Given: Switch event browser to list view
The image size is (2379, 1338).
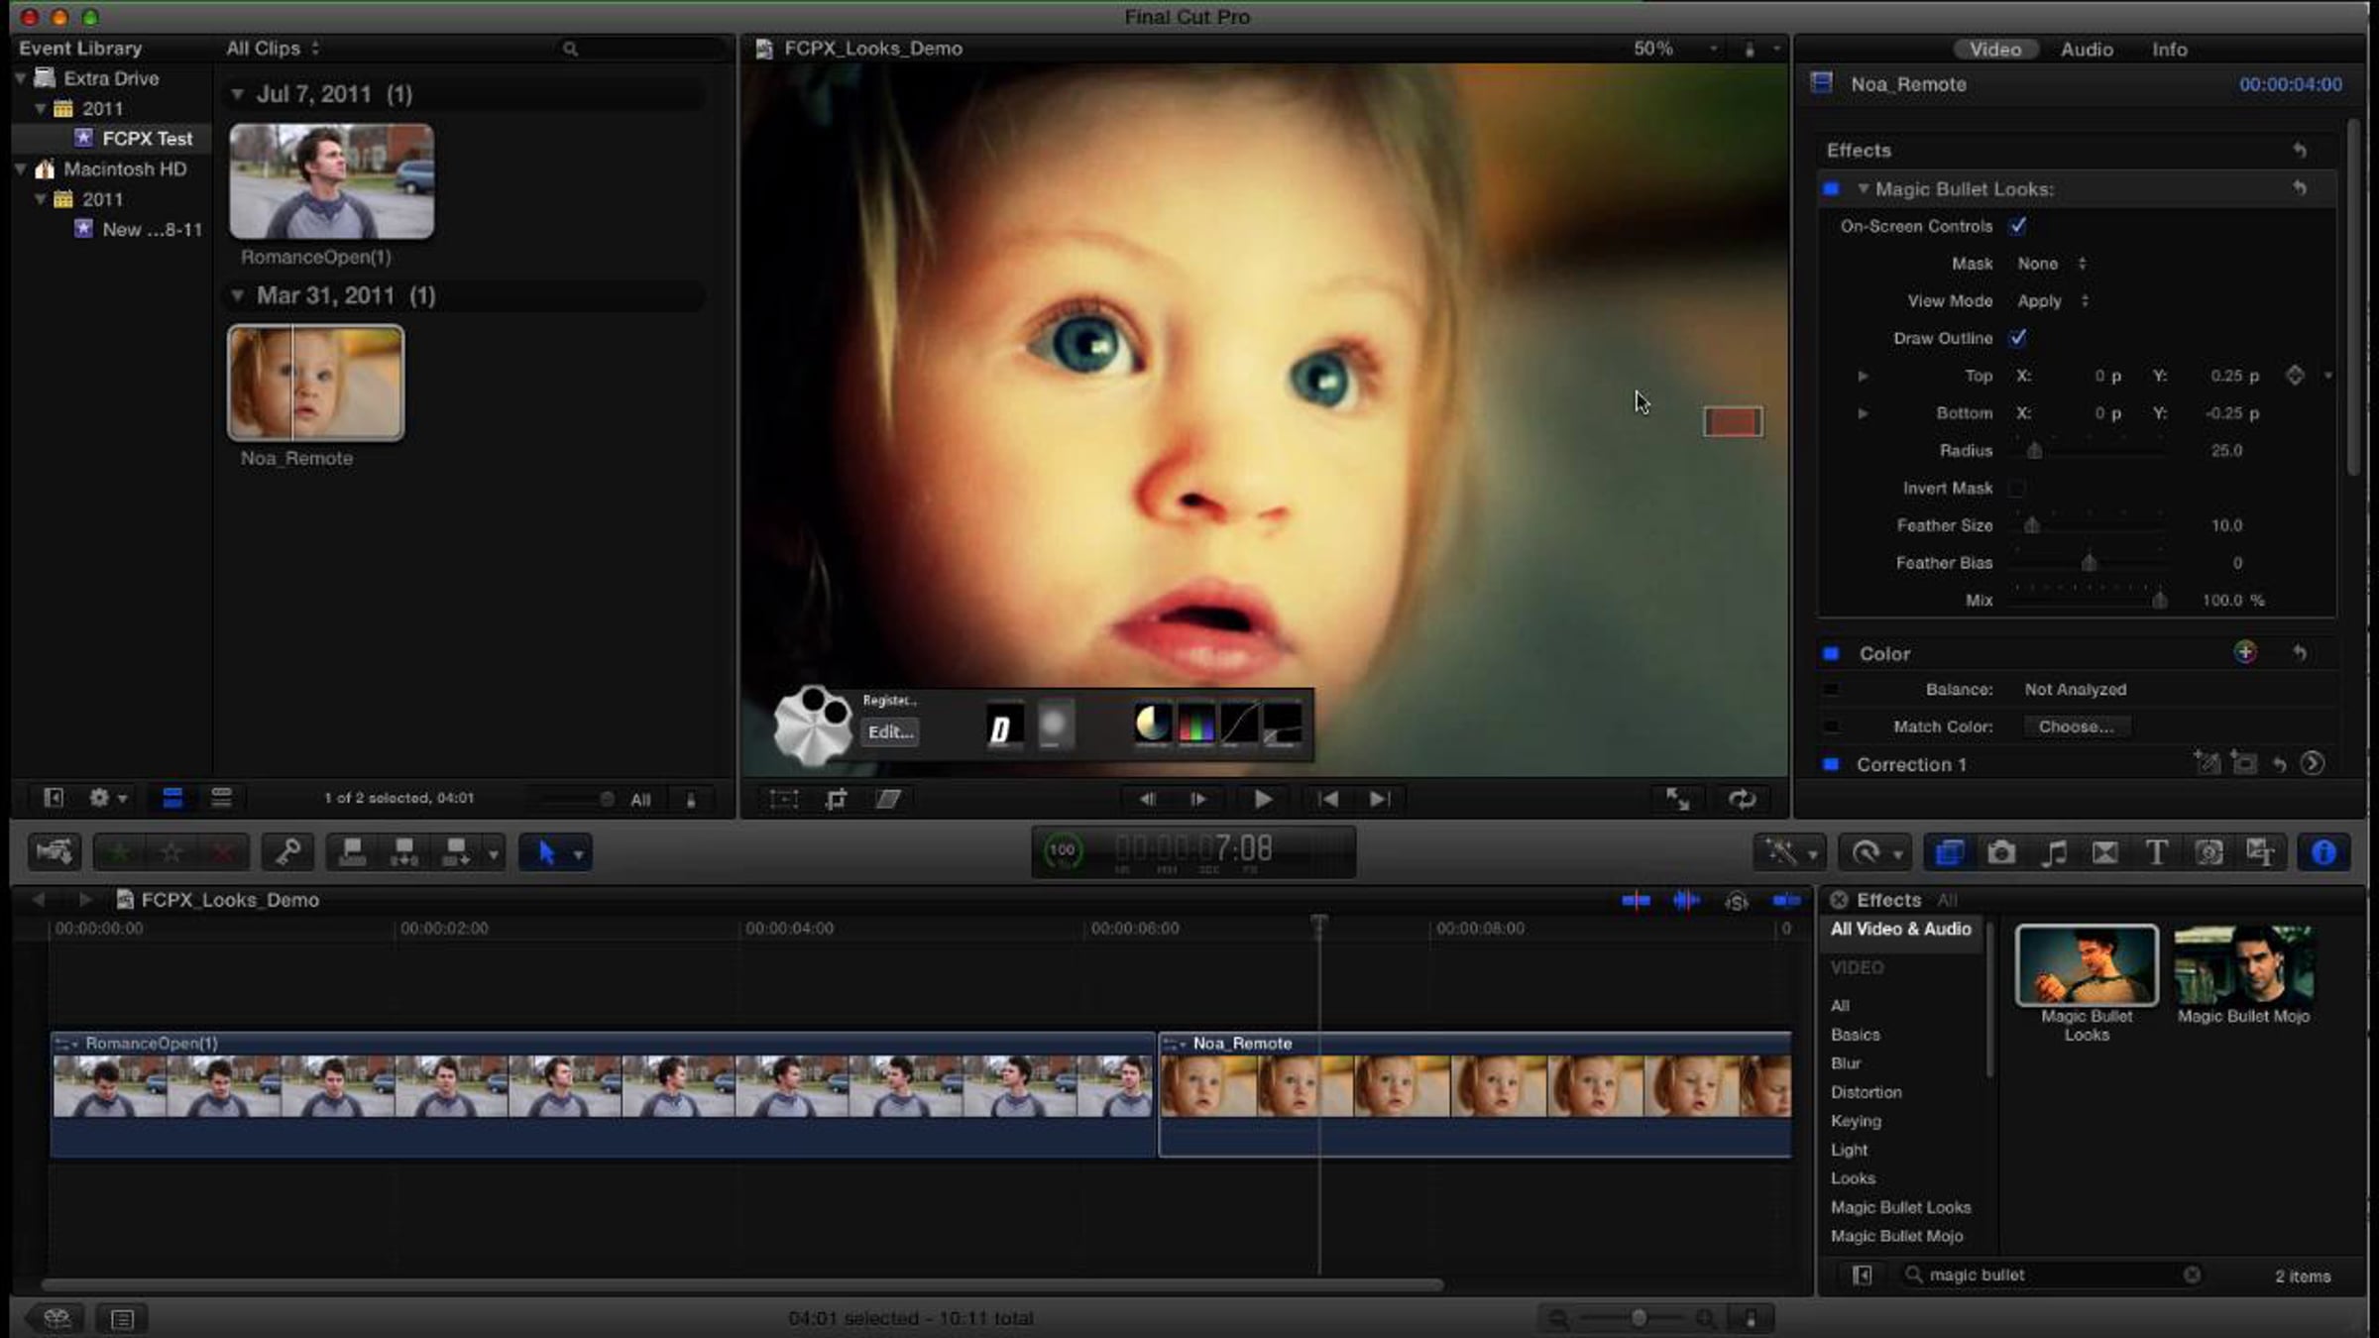Looking at the screenshot, I should coord(221,798).
